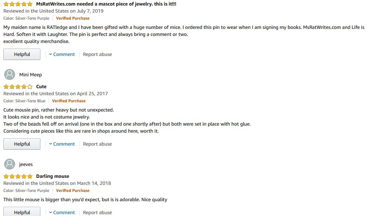Click five-star rating on Darling mouse review
Screen dimensions: 387x216
click(18, 176)
